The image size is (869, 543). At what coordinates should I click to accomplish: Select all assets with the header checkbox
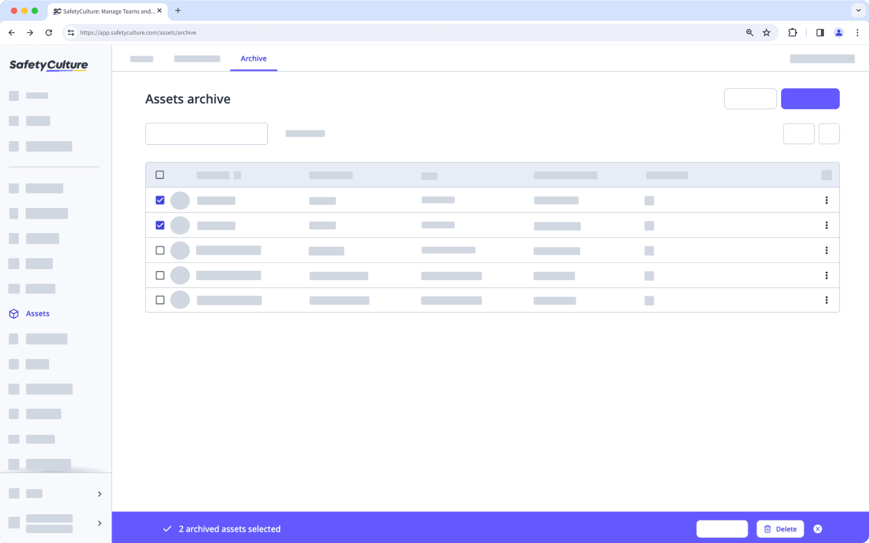pyautogui.click(x=160, y=175)
